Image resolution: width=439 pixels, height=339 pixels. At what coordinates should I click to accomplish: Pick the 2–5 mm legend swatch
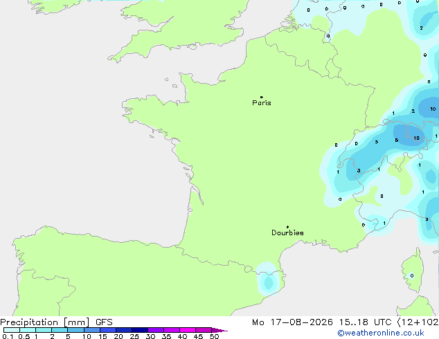pos(60,330)
